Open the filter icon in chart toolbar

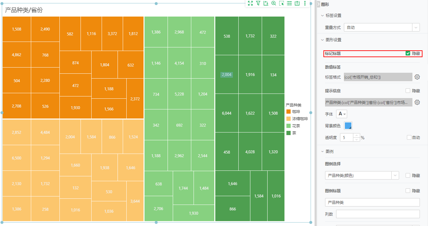(x=258, y=4)
